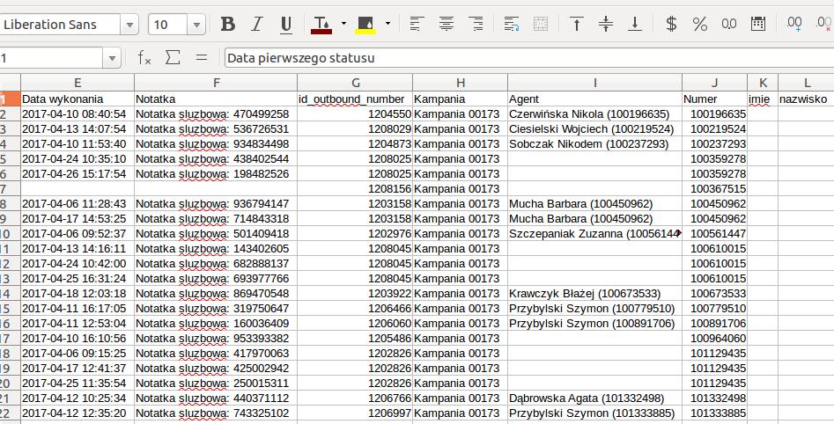Select column E header
Viewport: 834px width, 424px height.
77,83
